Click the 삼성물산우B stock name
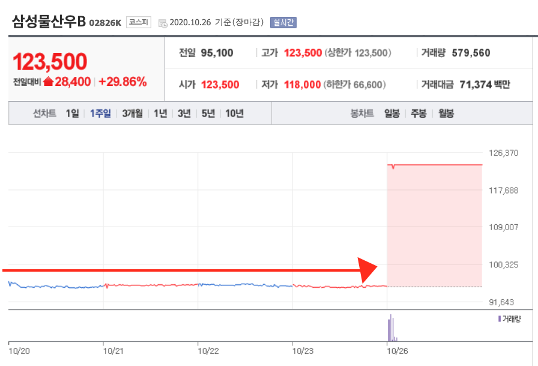 pyautogui.click(x=49, y=21)
